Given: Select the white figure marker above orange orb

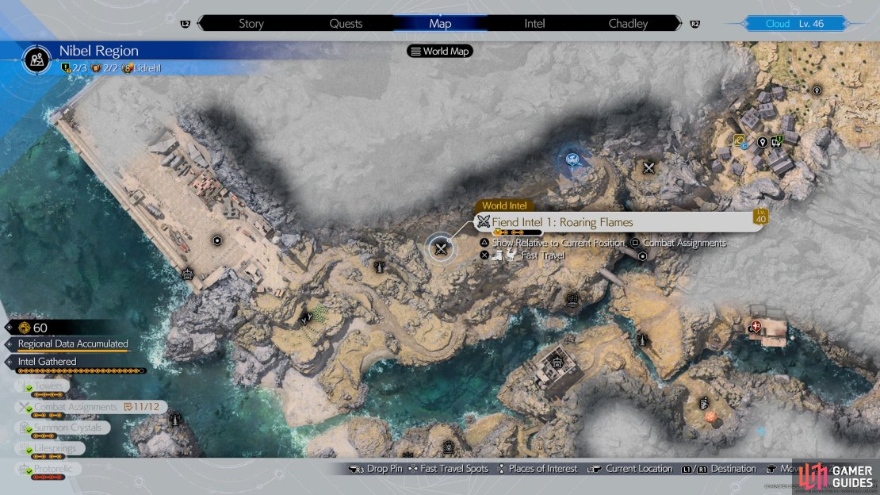Looking at the screenshot, I should click(704, 403).
